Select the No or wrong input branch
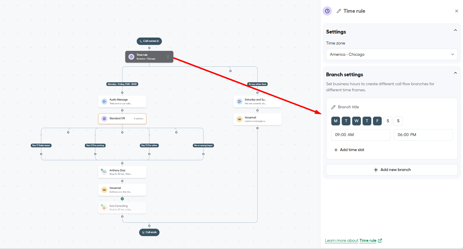The image size is (463, 249). [203, 146]
